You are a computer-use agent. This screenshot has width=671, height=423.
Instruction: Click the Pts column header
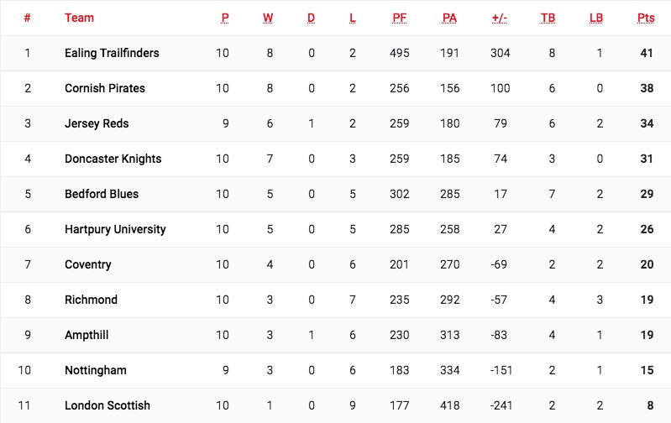[645, 18]
